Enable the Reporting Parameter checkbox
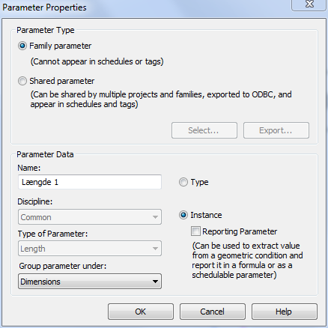 (x=195, y=231)
